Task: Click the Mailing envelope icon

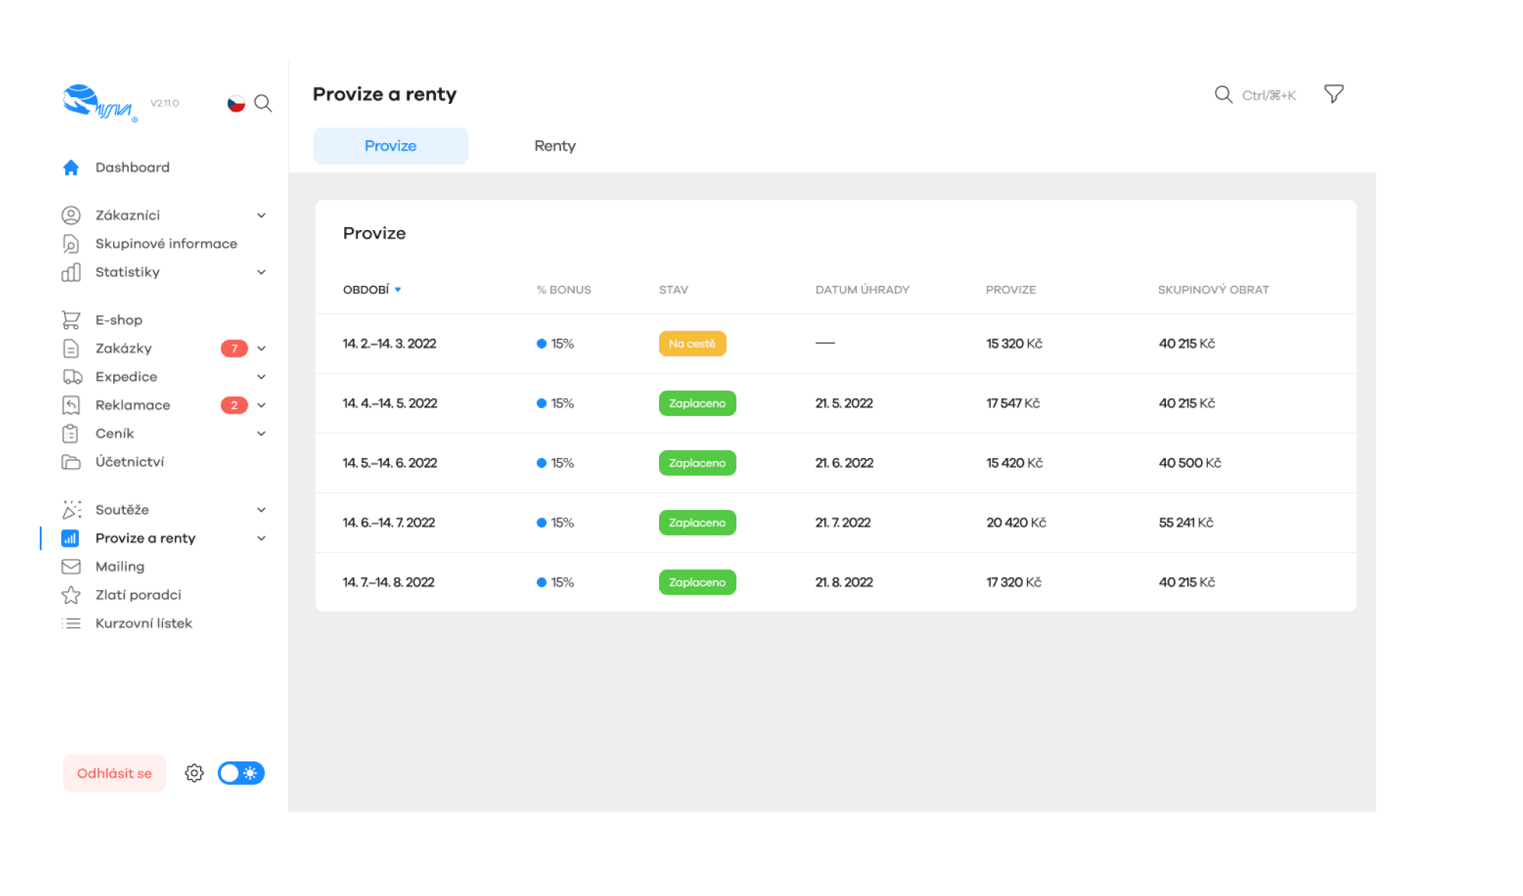Action: click(x=71, y=566)
